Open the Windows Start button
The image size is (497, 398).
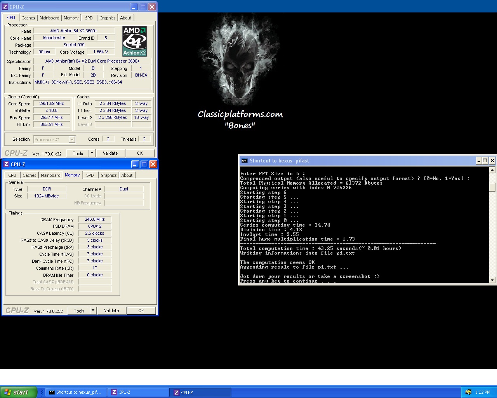(19, 392)
